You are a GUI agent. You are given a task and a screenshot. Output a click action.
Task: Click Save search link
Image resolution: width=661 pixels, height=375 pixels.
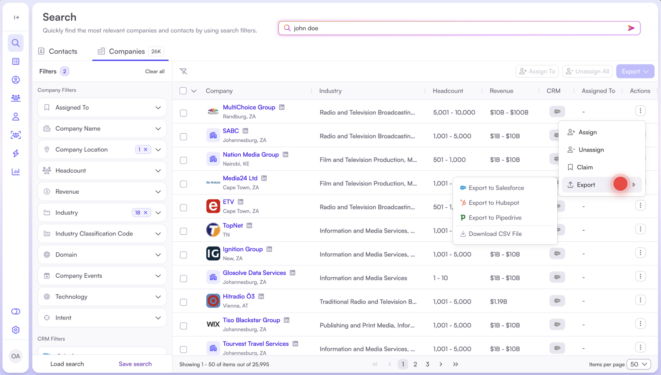135,364
